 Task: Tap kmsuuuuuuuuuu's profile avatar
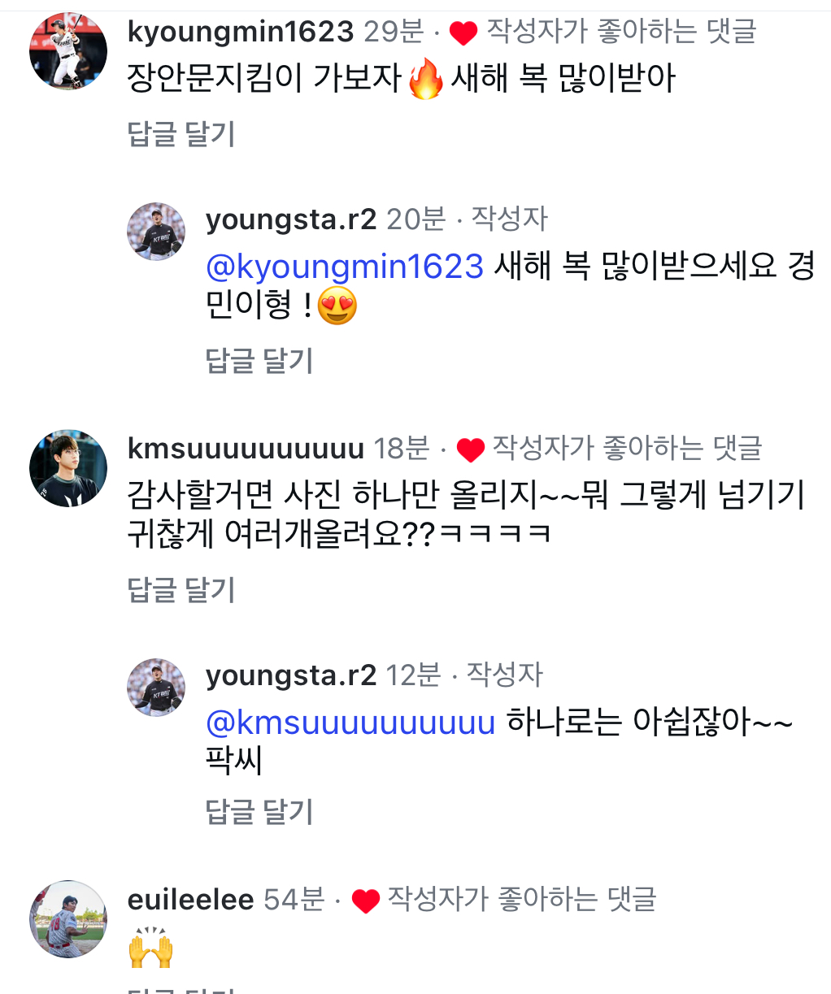[x=68, y=468]
